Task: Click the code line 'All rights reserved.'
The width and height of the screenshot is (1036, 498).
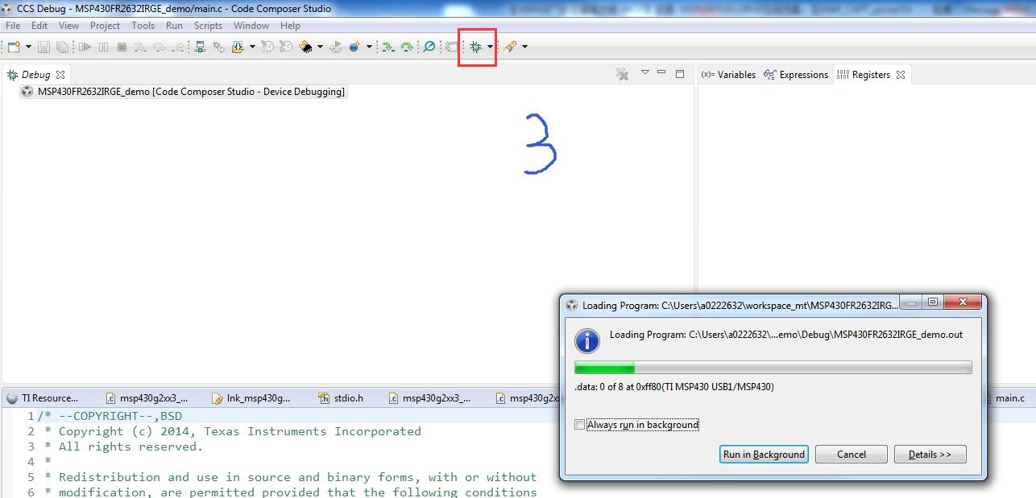Action: pyautogui.click(x=131, y=447)
